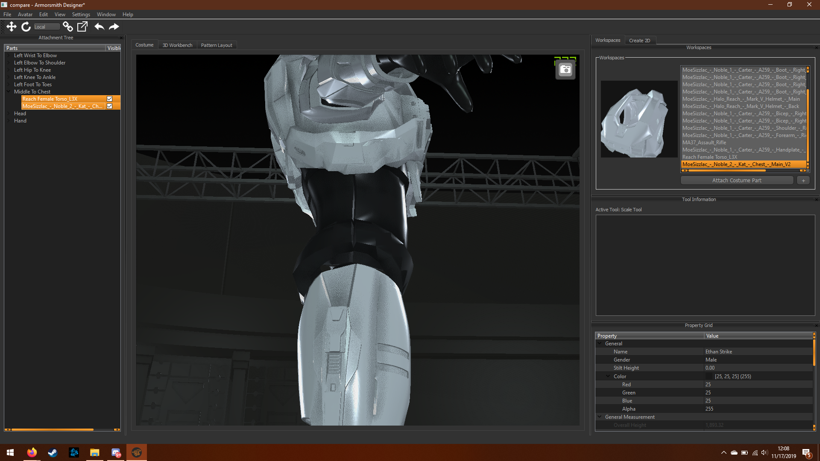Image resolution: width=820 pixels, height=461 pixels.
Task: Switch to the Create 2D tab
Action: tap(639, 41)
